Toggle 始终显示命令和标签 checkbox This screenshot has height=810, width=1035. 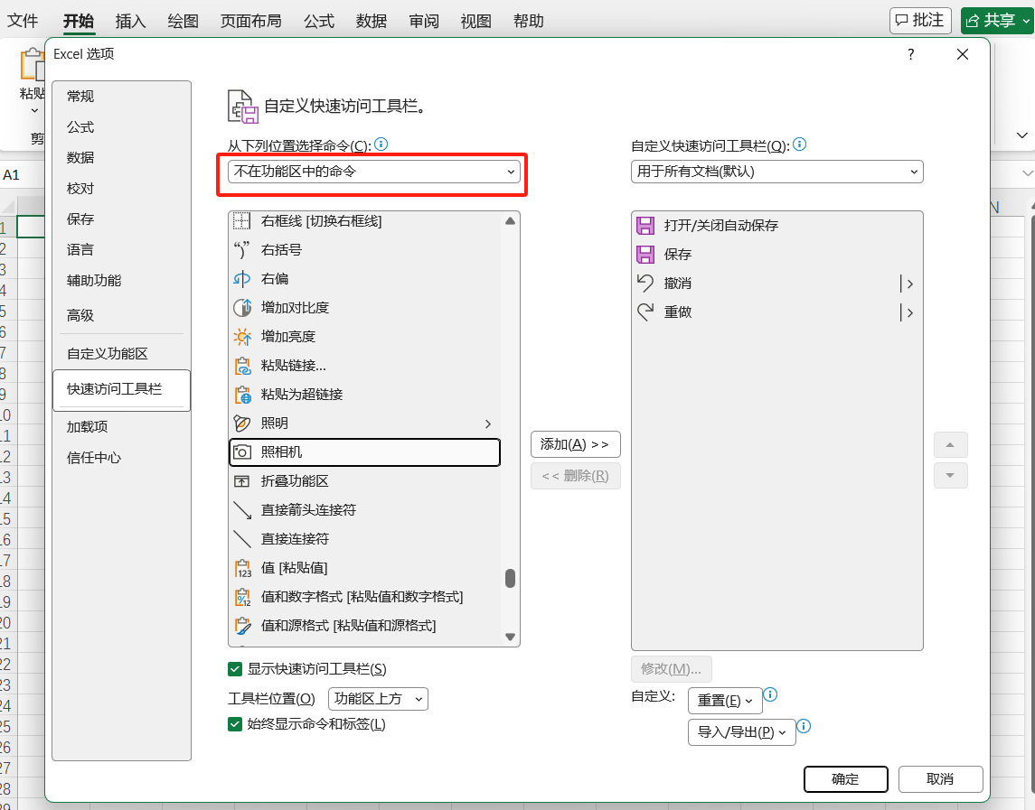pyautogui.click(x=235, y=723)
